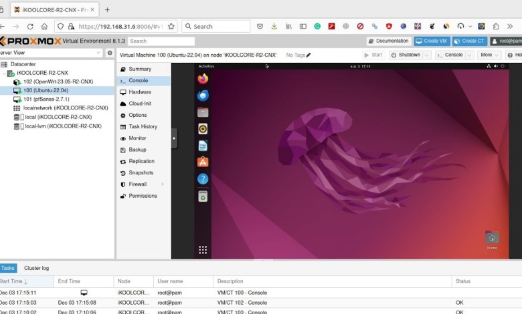This screenshot has height=314, width=522.
Task: Edit tags with the pencil icon
Action: 309,55
